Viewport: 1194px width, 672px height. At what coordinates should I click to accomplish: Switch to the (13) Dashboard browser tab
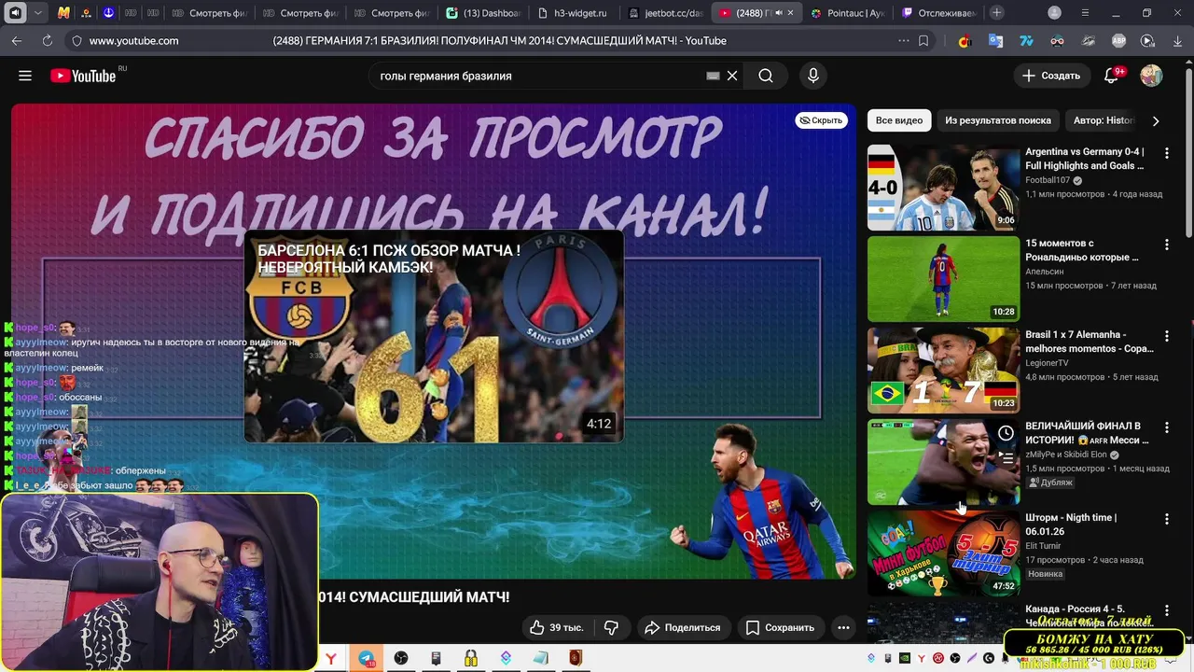[x=483, y=13]
